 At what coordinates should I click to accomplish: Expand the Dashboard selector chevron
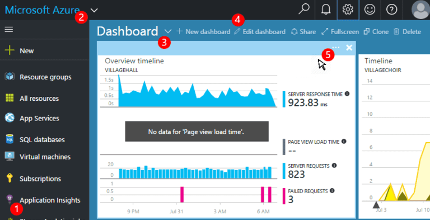click(168, 31)
